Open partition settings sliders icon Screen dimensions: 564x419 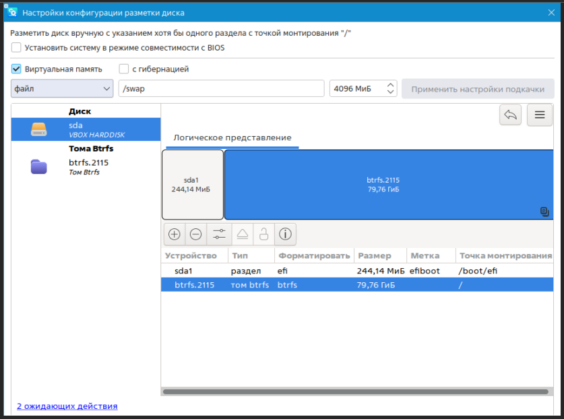coord(219,234)
